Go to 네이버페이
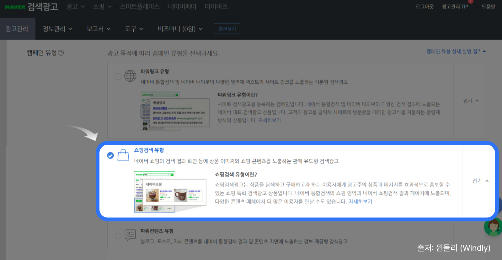This screenshot has height=260, width=502. point(182,7)
